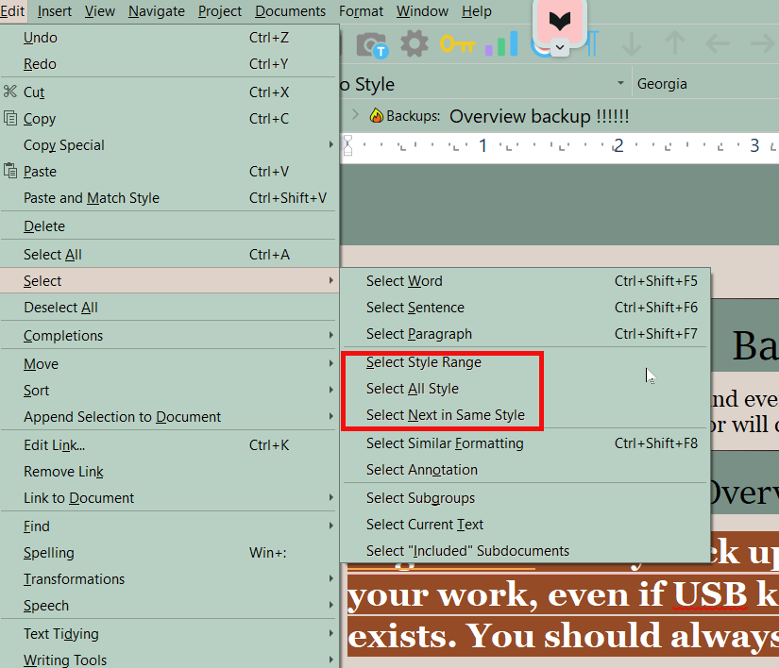Choose Select Similar Formatting
This screenshot has width=779, height=668.
click(445, 443)
